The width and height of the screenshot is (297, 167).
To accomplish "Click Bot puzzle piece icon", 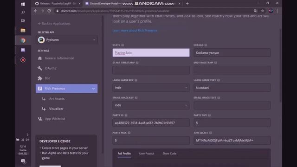I will 40,78.
